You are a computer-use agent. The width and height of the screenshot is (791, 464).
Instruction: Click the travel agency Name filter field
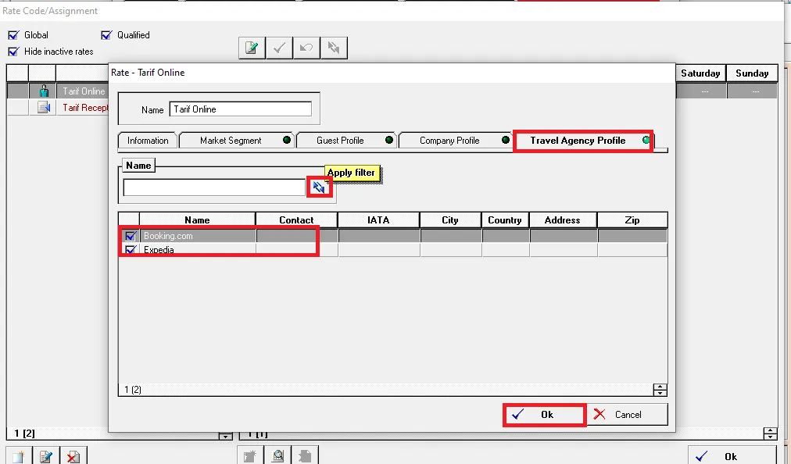coord(214,187)
